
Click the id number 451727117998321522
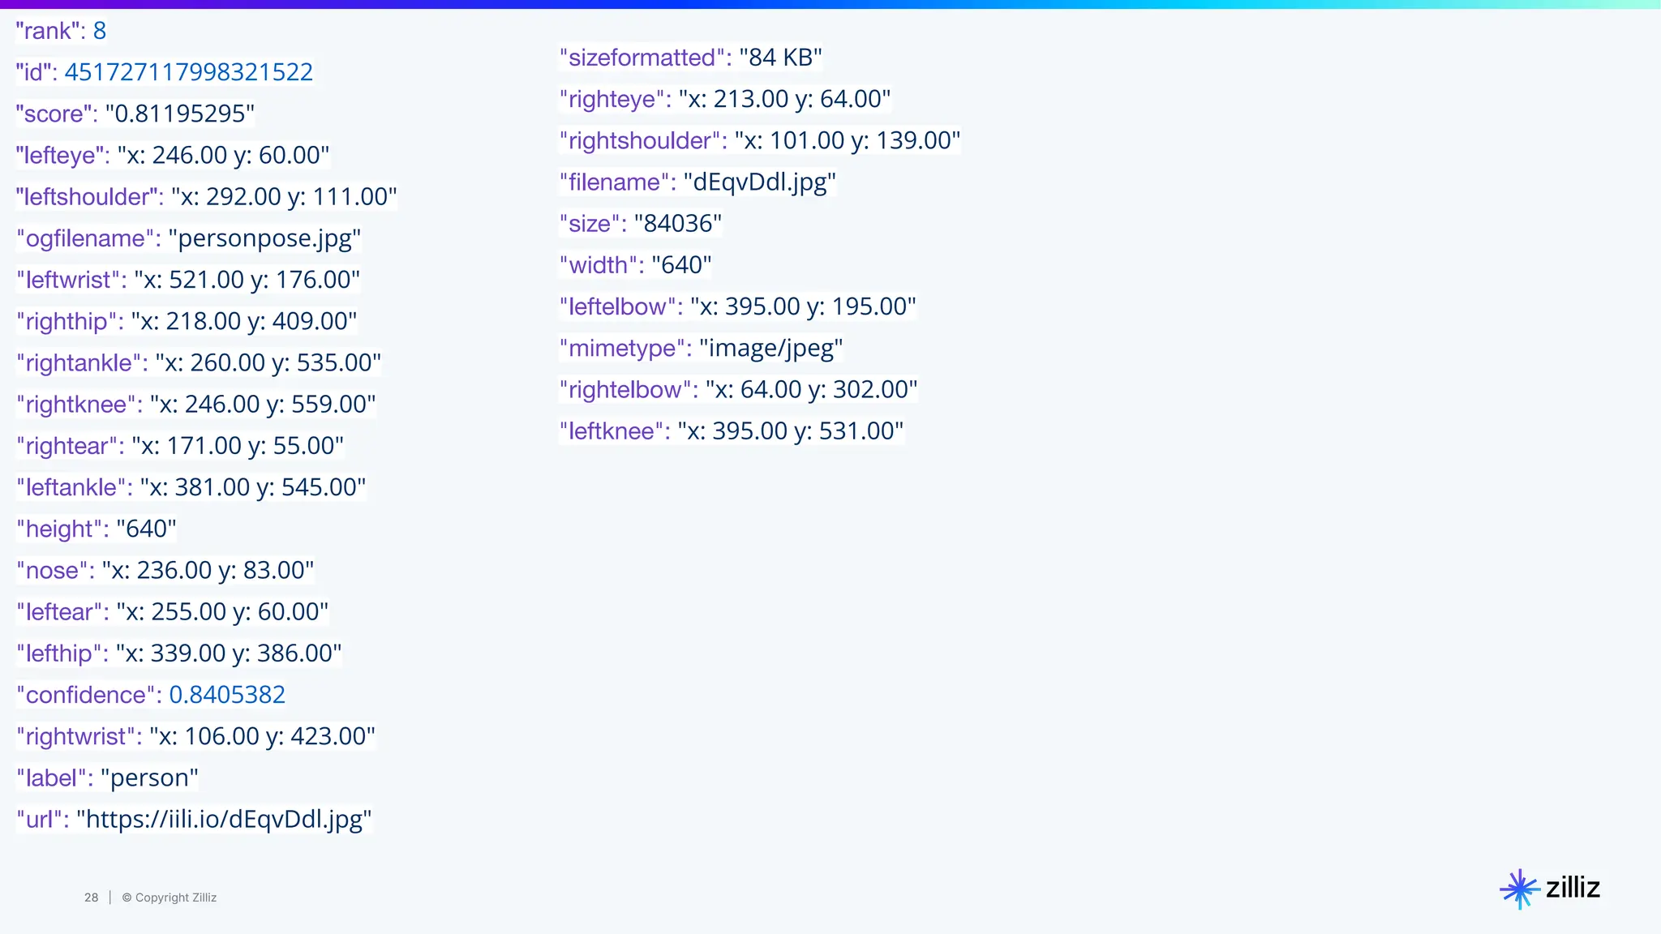click(x=188, y=72)
